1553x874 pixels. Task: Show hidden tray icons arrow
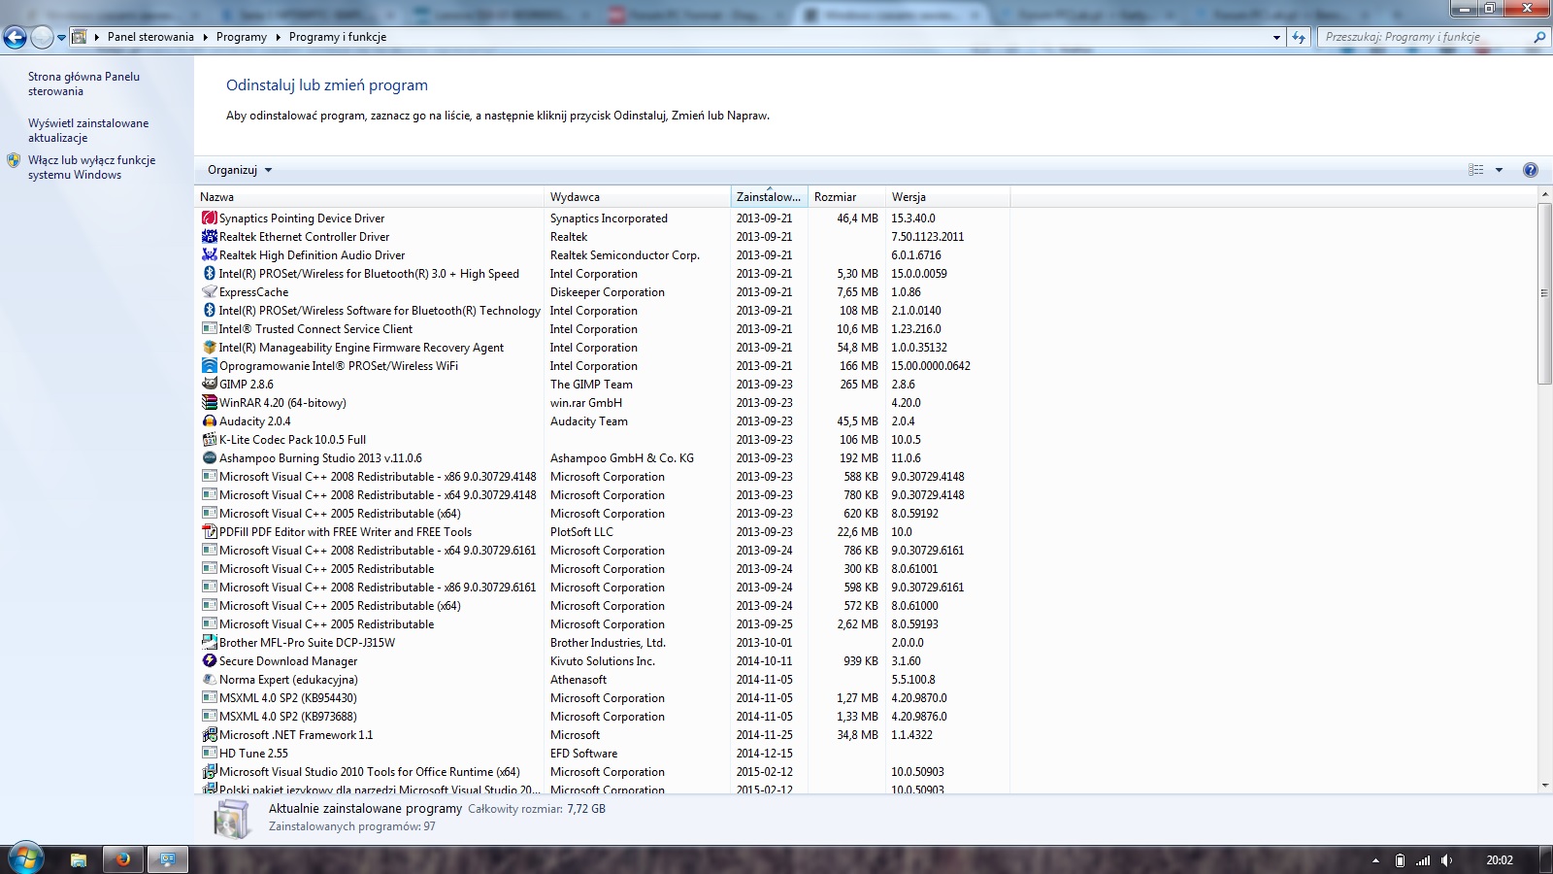(1375, 860)
